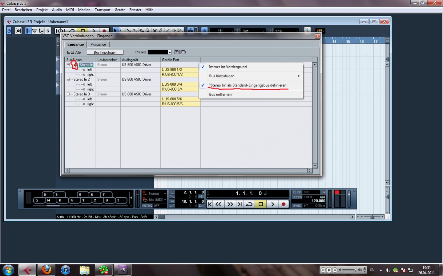Show the Inspector via toolbar icon

point(28,31)
